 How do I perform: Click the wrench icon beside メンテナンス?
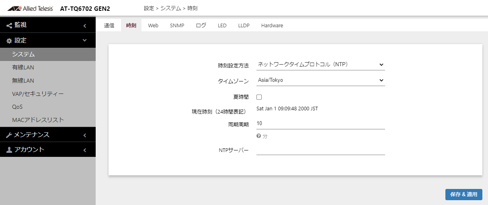click(9, 135)
